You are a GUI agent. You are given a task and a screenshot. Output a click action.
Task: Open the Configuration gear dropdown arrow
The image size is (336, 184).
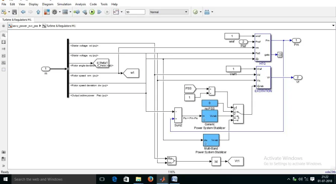pos(60,12)
